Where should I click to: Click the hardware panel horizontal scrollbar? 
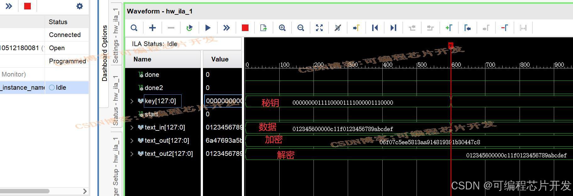(25, 191)
